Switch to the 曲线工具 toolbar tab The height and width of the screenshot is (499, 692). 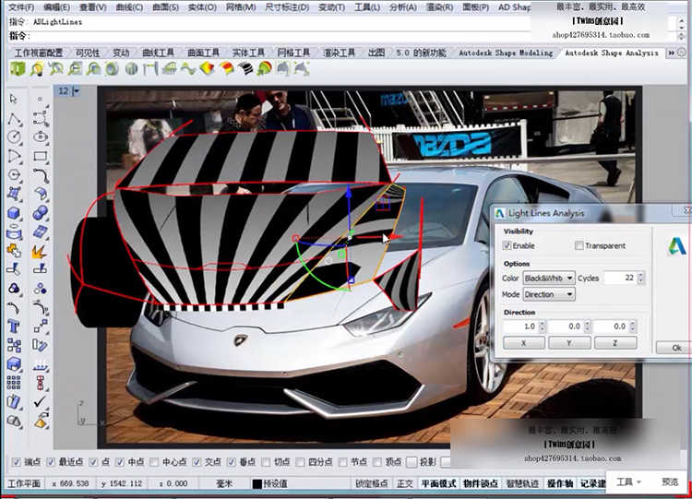point(157,53)
